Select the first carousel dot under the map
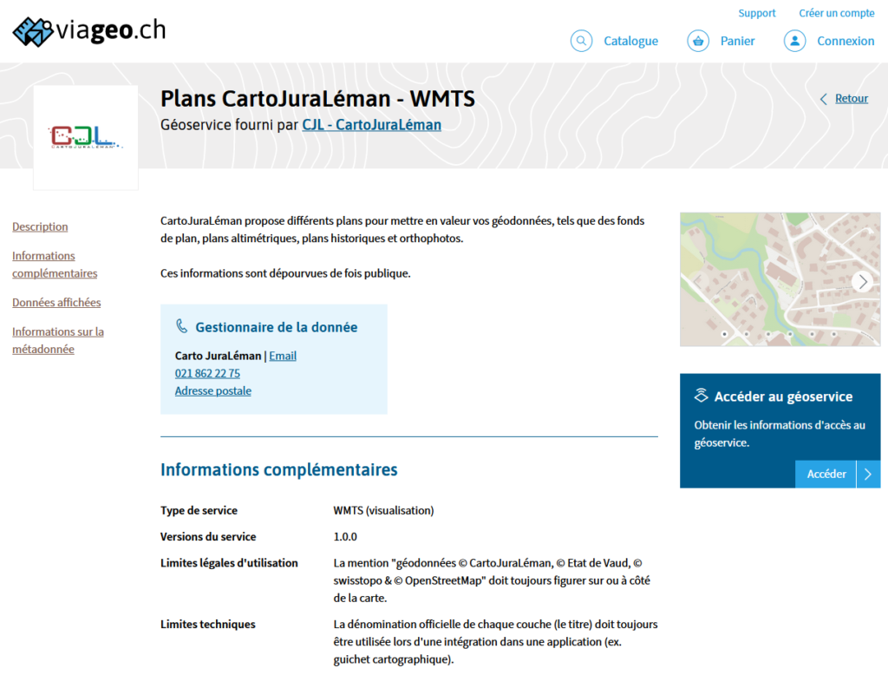This screenshot has height=688, width=888. click(724, 334)
